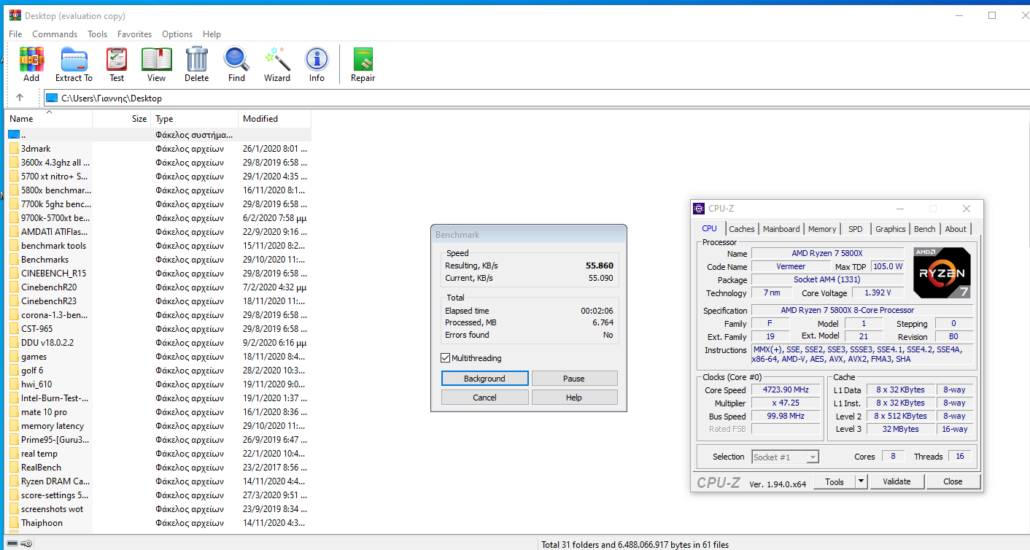Select the 'golf 6' folder row

click(x=159, y=371)
